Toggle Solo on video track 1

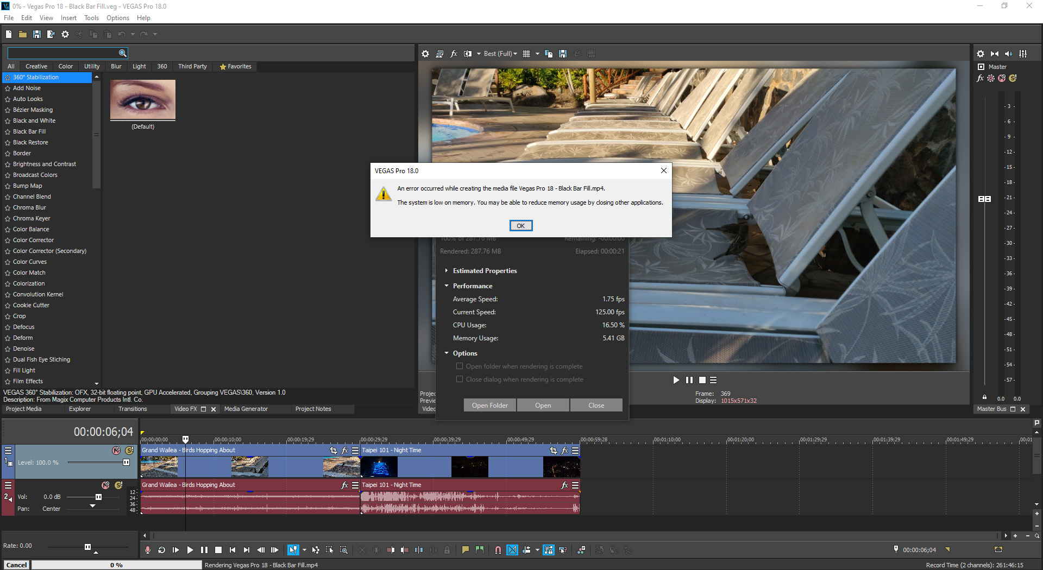pos(129,451)
